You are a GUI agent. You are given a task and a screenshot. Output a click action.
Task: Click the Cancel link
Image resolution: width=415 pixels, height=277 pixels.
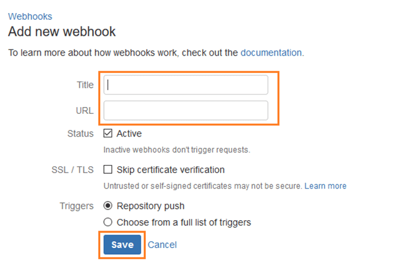coord(162,245)
